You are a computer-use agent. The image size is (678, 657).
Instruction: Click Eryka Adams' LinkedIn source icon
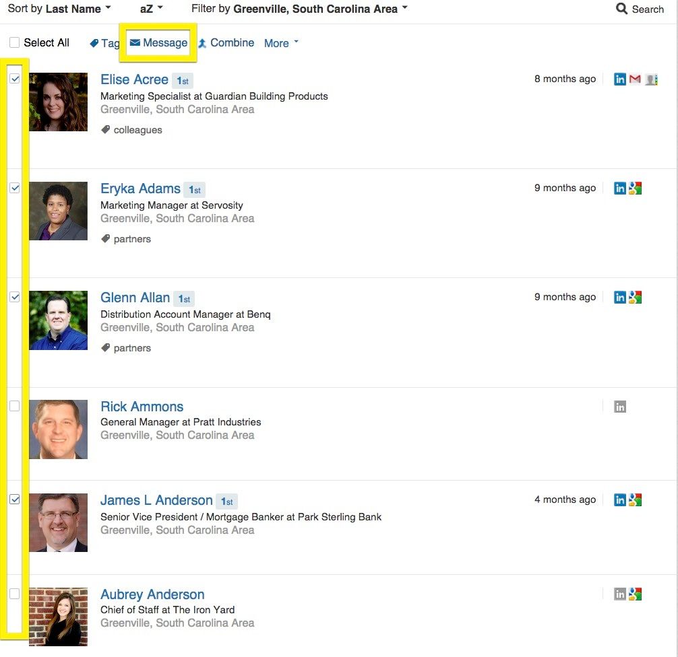[x=620, y=188]
